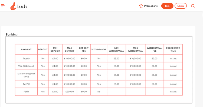The width and height of the screenshot is (203, 107).
Task: Click Visa deposit fee £0.00
Action: tap(84, 66)
